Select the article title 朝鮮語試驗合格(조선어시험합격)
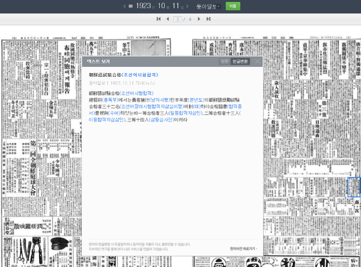Screen dimensions: 361x267 [x=123, y=75]
